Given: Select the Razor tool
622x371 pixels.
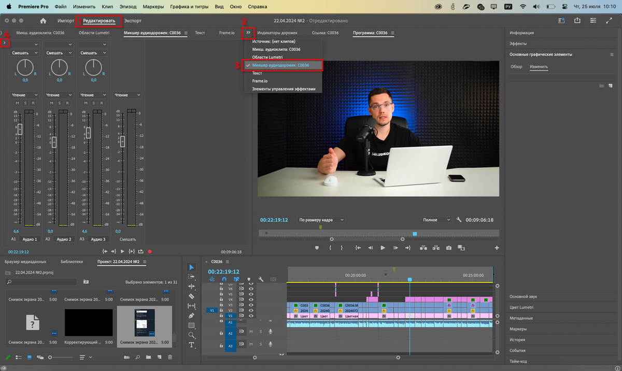Looking at the screenshot, I should [x=191, y=296].
